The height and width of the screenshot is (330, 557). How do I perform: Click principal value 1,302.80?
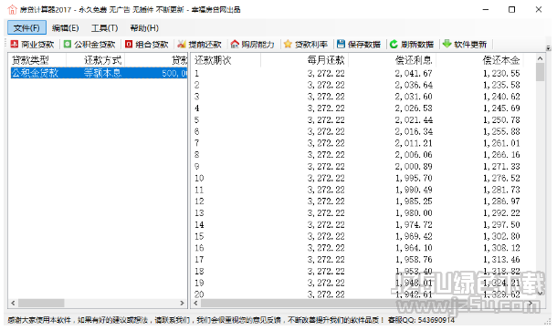pyautogui.click(x=501, y=236)
